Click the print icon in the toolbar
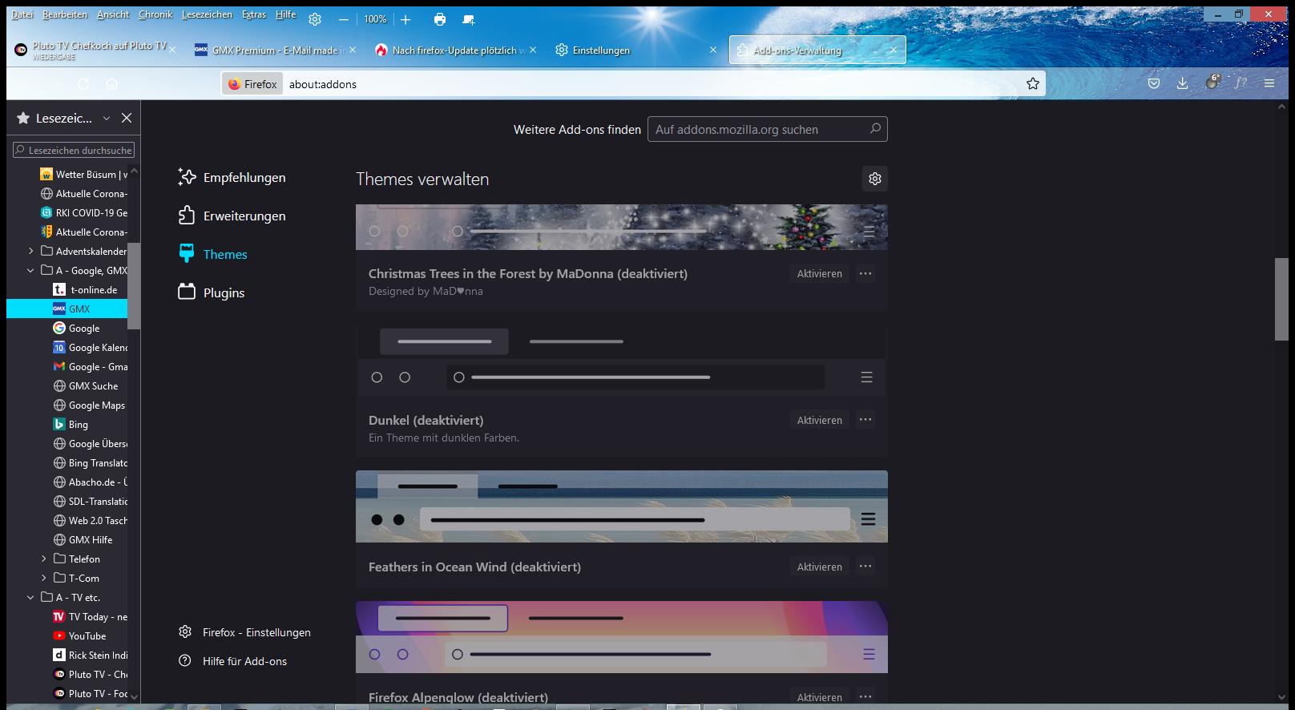 tap(439, 19)
